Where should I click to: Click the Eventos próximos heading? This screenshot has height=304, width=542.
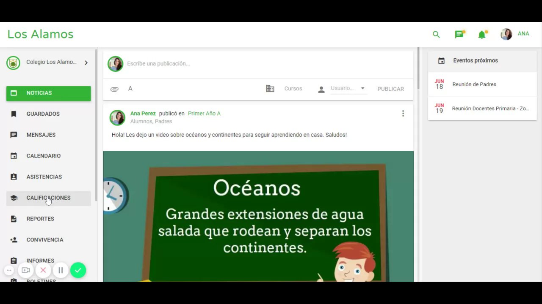tap(476, 61)
